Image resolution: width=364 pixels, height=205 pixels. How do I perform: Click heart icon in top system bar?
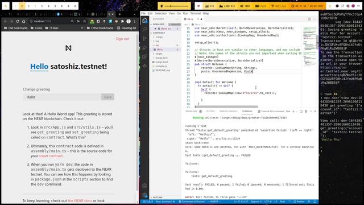click(x=198, y=6)
